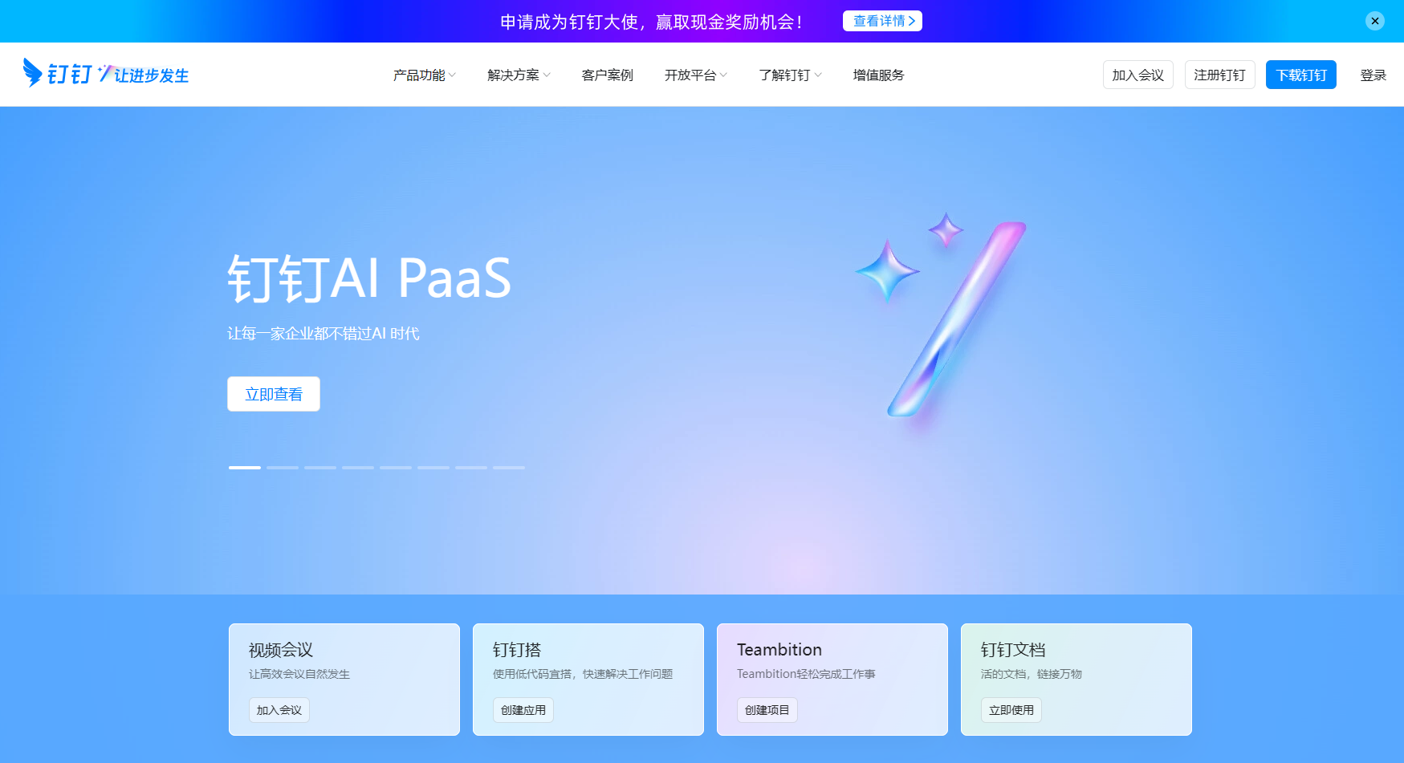This screenshot has width=1404, height=763.
Task: Select the second carousel slide indicator
Action: 283,467
